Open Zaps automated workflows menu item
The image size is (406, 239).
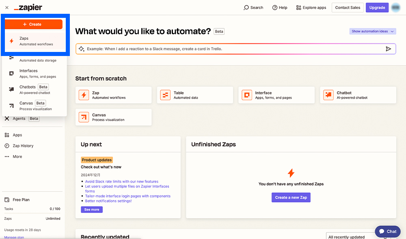(36, 41)
